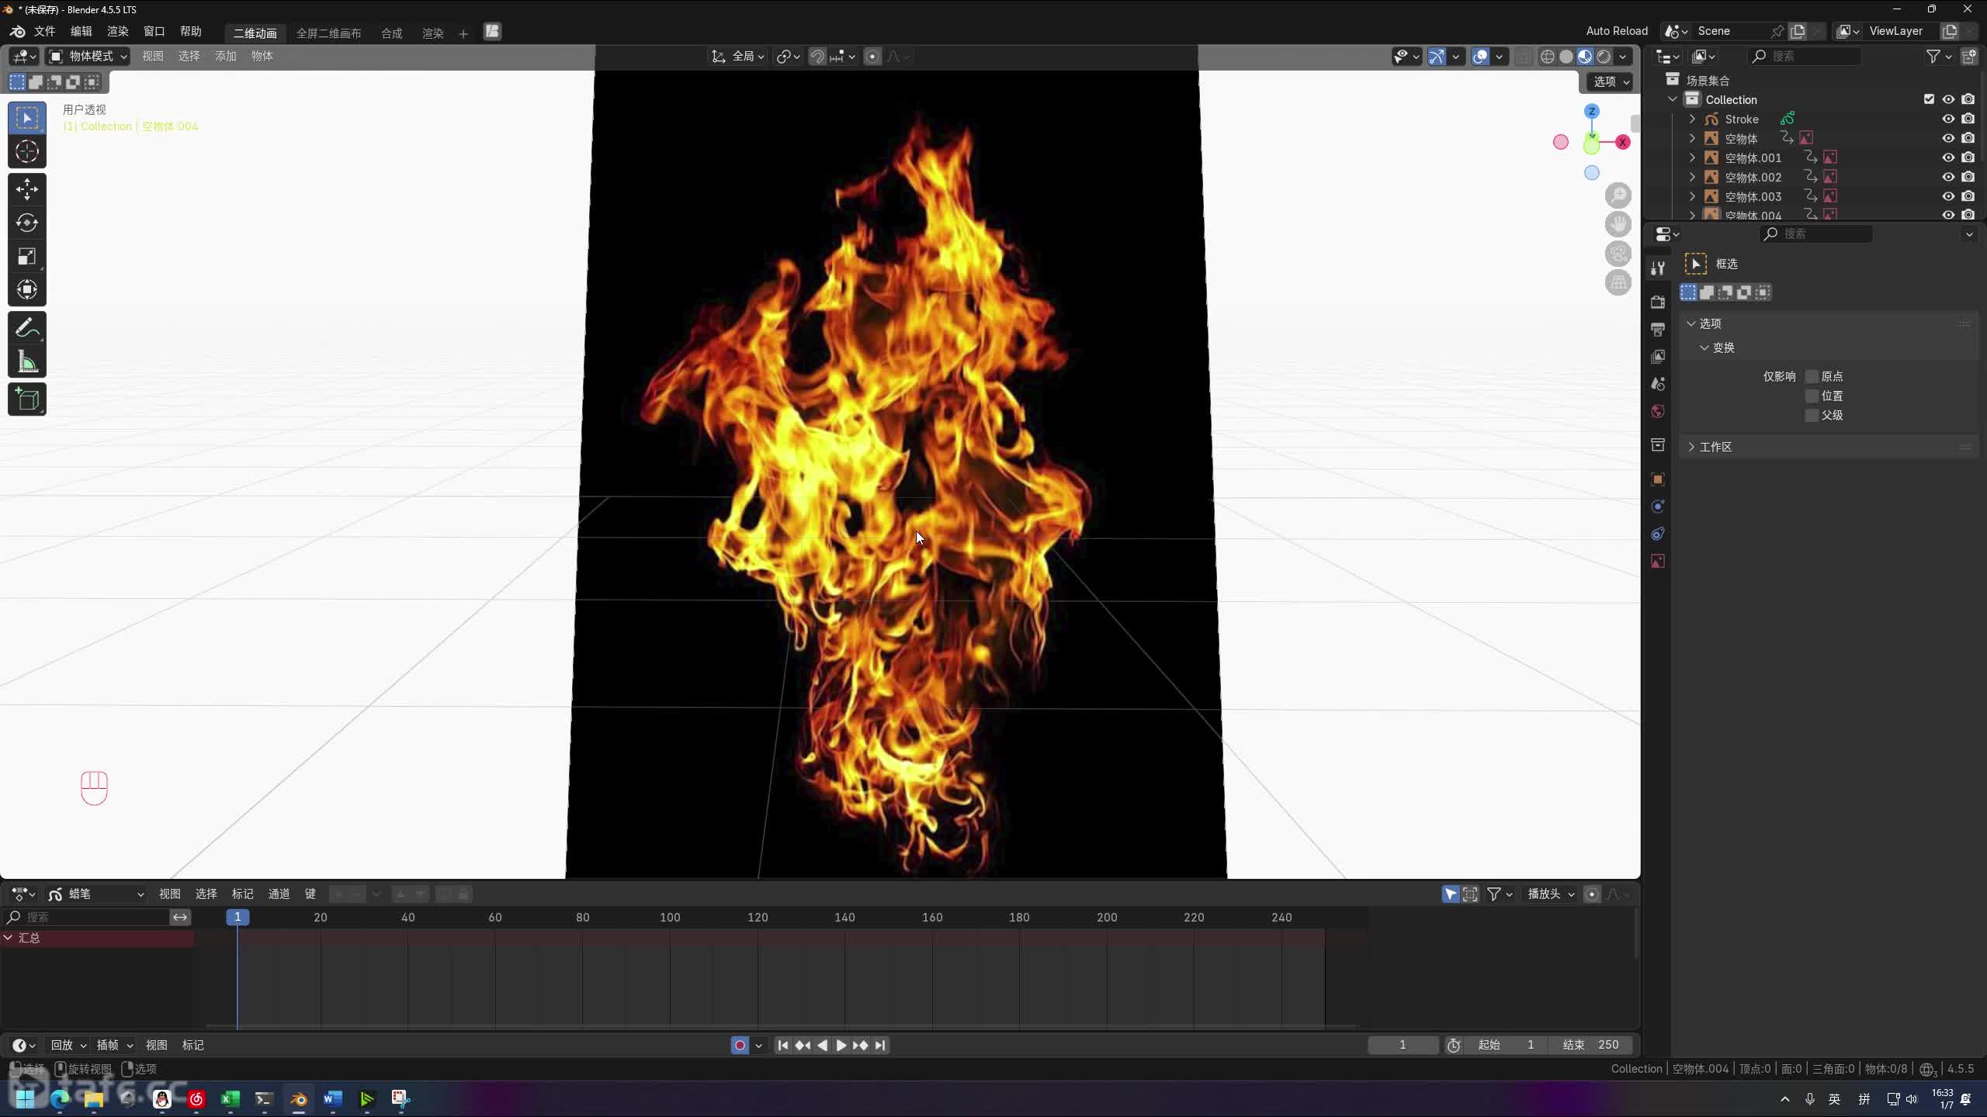
Task: Enable the 父级 checkbox
Action: (x=1812, y=415)
